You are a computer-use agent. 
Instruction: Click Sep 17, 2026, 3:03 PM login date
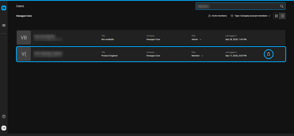(236, 56)
